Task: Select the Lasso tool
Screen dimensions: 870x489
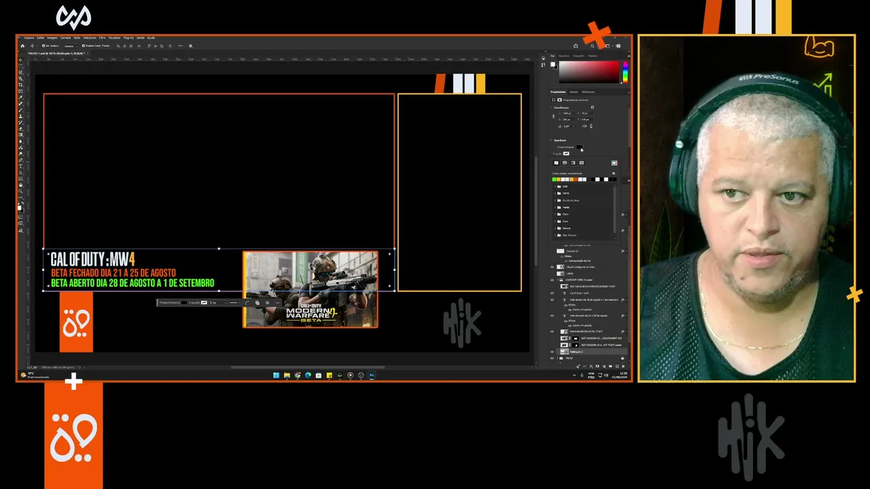Action: (20, 72)
